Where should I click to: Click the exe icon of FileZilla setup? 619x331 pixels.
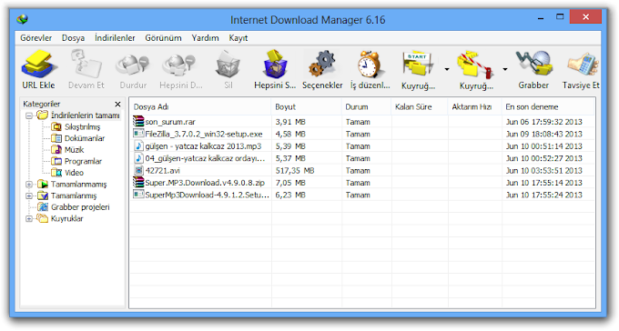pos(138,134)
